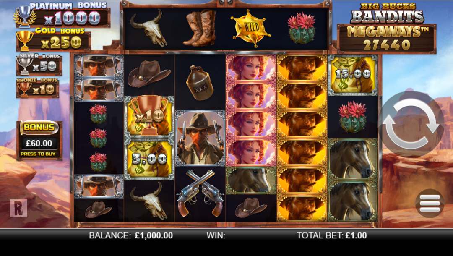Click the crossed revolvers symbol

tap(200, 193)
